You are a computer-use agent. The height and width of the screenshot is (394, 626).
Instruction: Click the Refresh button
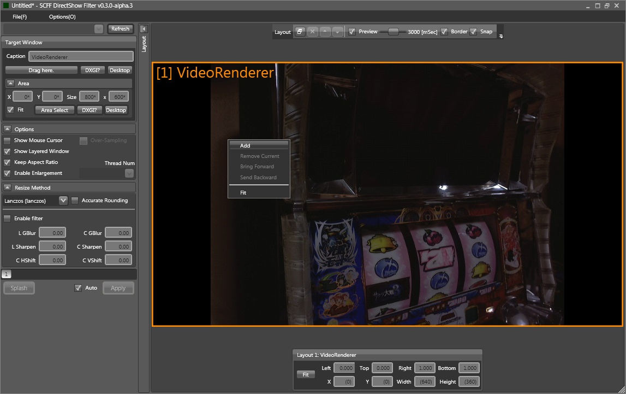tap(120, 29)
